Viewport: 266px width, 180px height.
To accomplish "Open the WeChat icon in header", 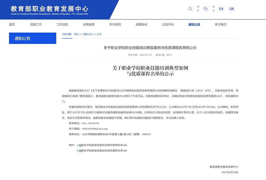I will pos(206,9).
